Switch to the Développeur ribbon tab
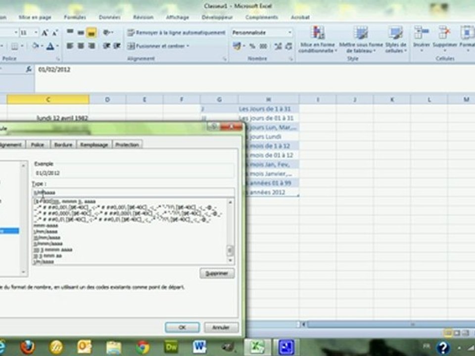Viewport: 475px width, 356px height. pos(217,17)
